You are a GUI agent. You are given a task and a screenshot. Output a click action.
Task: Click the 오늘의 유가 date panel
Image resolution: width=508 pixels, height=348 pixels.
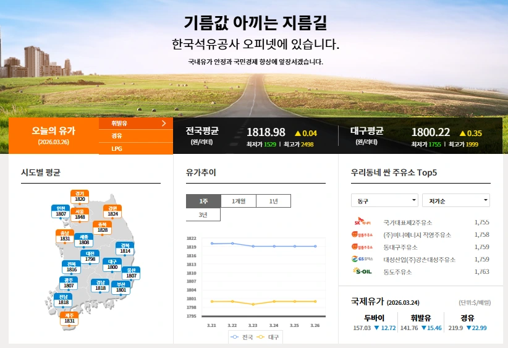pos(53,136)
